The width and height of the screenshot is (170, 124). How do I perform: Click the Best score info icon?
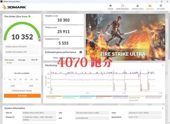[x=37, y=60]
